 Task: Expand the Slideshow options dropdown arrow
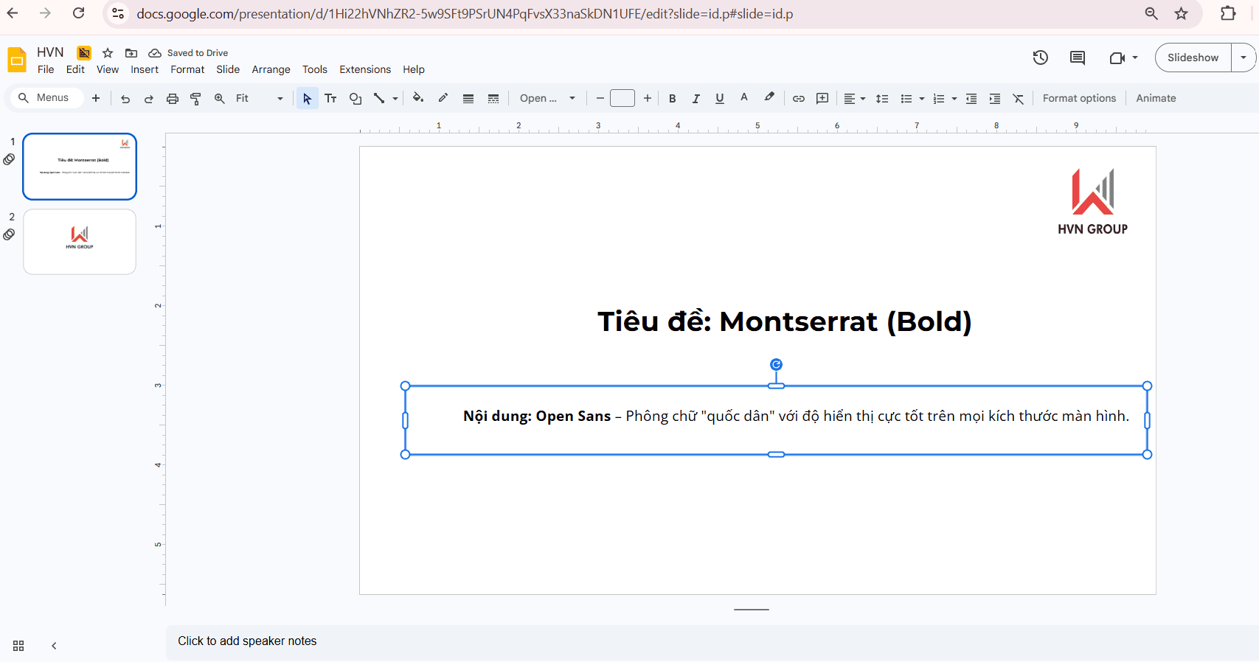tap(1244, 58)
